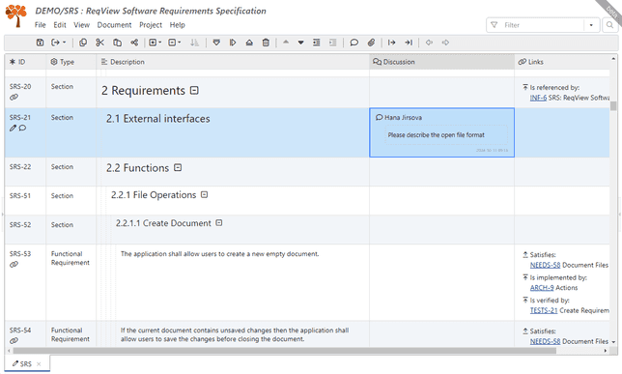
Task: Click the sort order toolbar icon
Action: click(x=194, y=43)
